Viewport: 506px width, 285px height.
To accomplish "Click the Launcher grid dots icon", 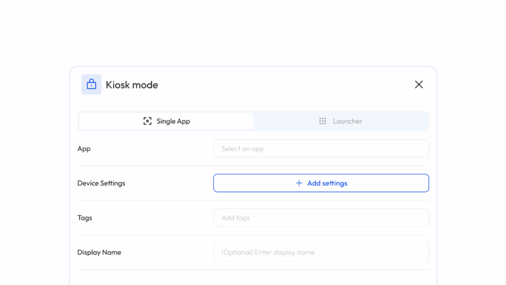I will pyautogui.click(x=323, y=121).
